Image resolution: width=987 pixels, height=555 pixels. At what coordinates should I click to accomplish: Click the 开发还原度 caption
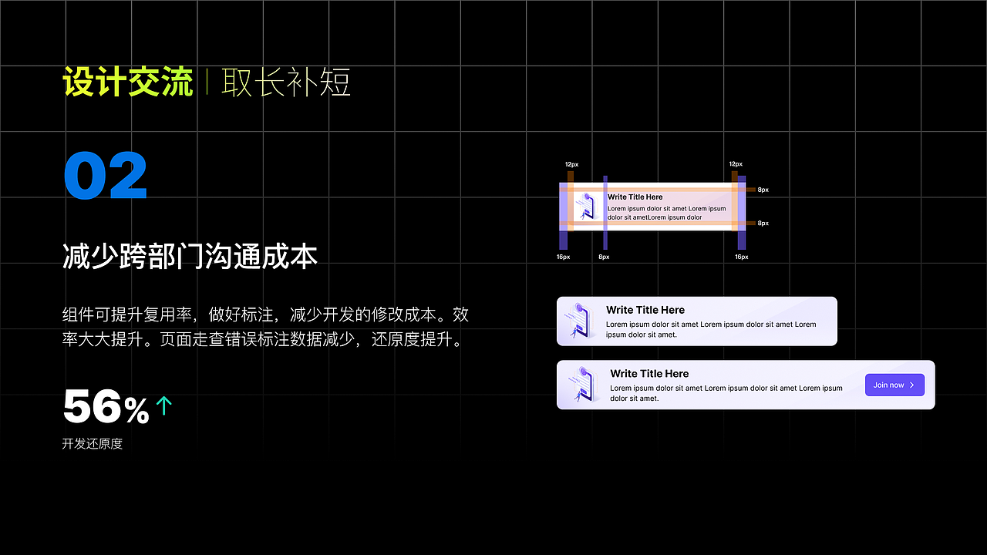(93, 444)
